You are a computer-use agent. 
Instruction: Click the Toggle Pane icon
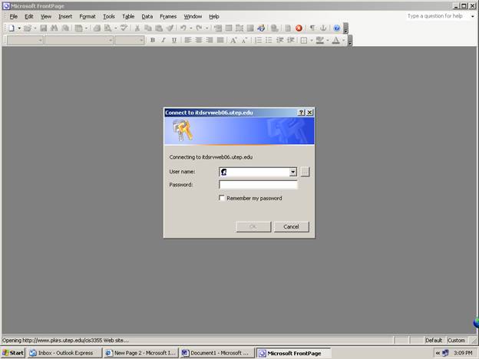79,28
